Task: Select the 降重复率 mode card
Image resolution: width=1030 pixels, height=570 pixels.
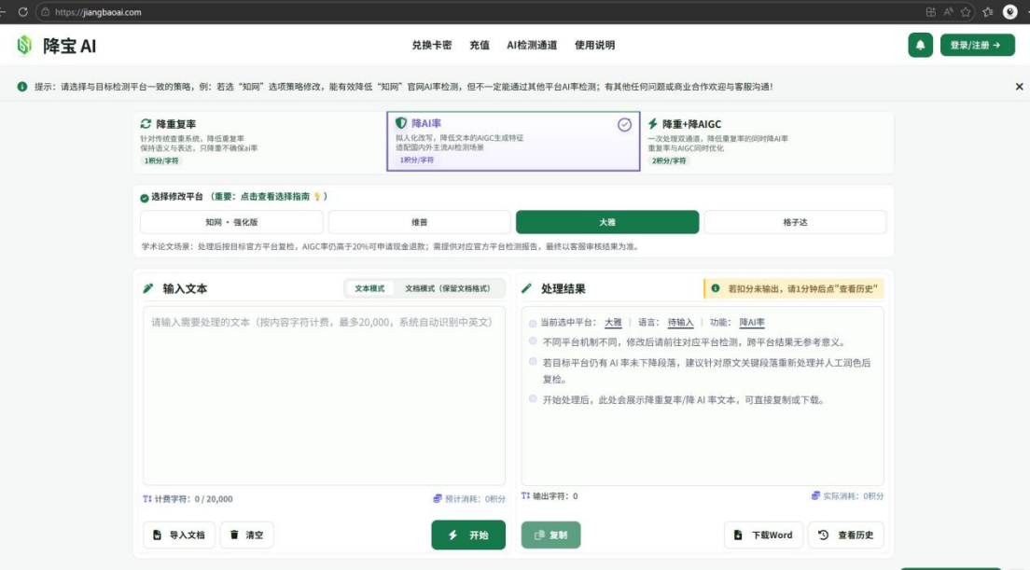Action: (x=259, y=142)
